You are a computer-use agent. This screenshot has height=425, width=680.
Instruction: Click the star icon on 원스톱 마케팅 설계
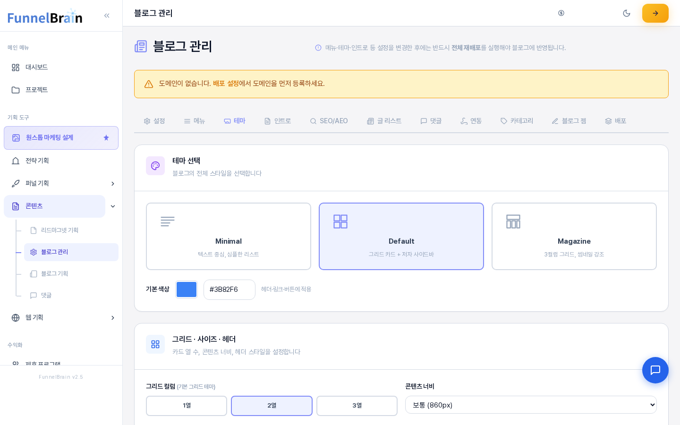coord(106,138)
